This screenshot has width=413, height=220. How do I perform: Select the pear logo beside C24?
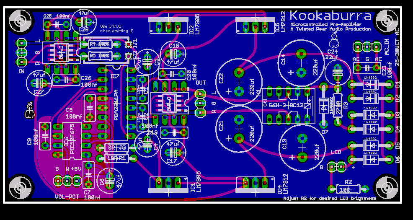click(x=334, y=39)
